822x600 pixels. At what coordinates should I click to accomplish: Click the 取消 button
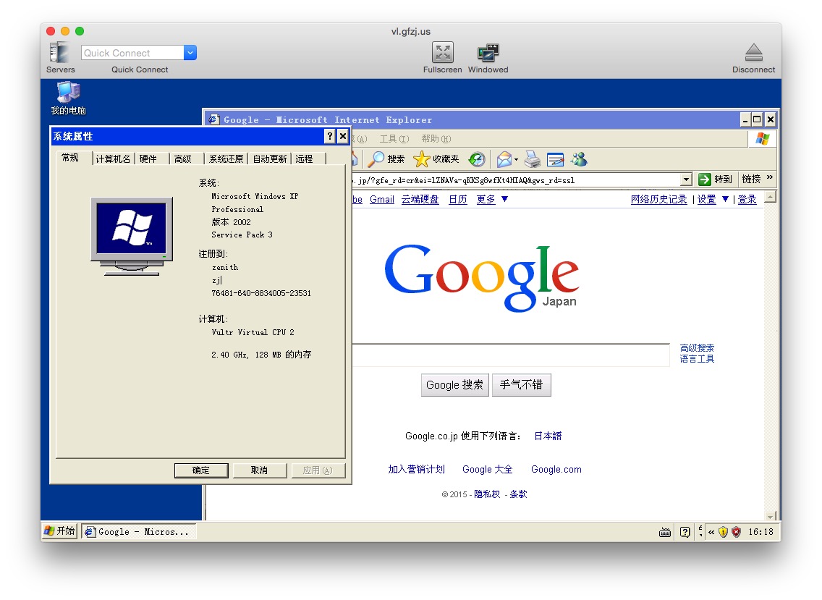point(259,470)
